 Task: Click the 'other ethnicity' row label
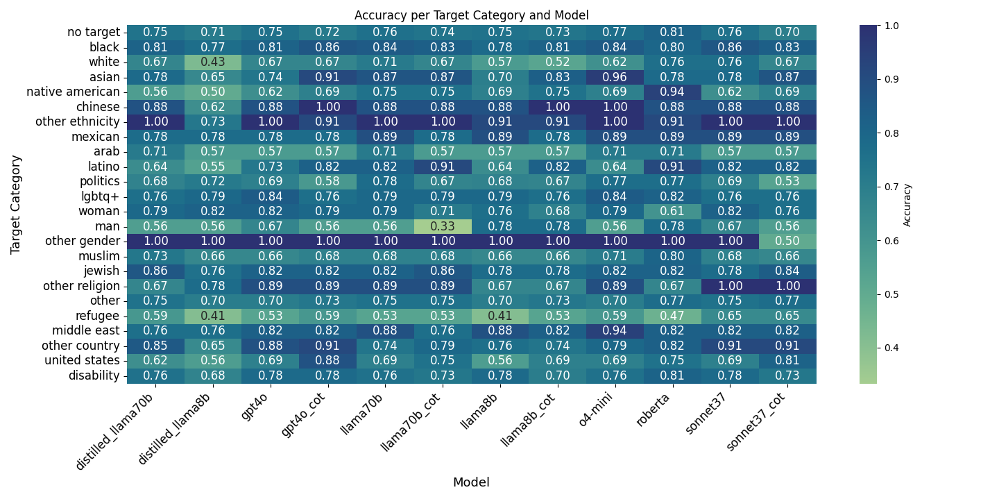pos(78,121)
